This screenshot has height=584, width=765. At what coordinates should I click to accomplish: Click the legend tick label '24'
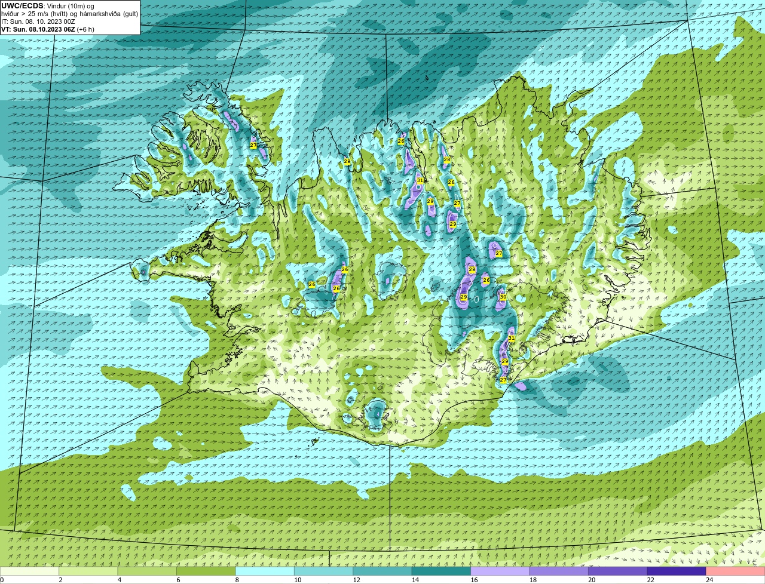point(709,580)
